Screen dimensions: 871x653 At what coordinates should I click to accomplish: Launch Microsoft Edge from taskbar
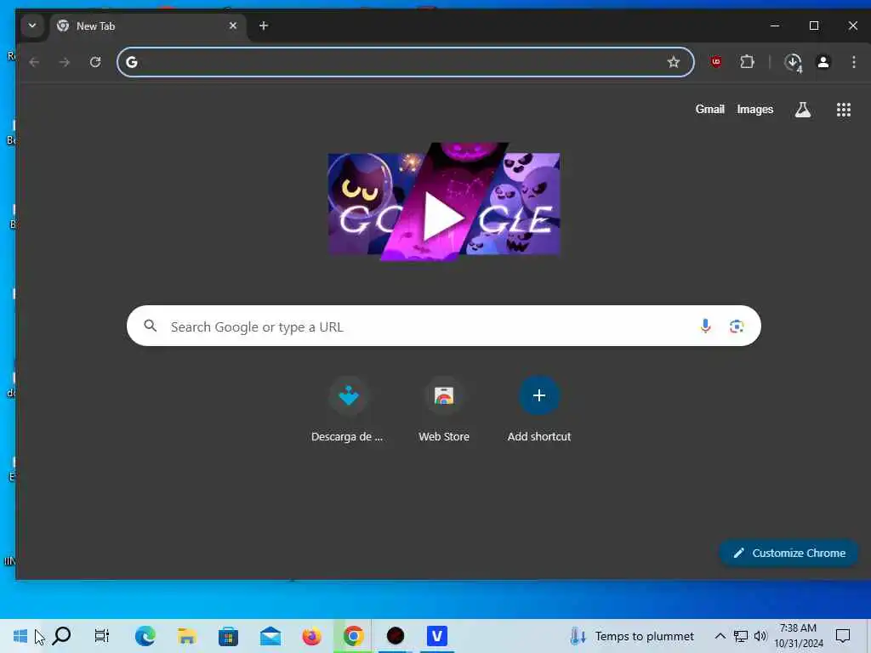coord(145,636)
